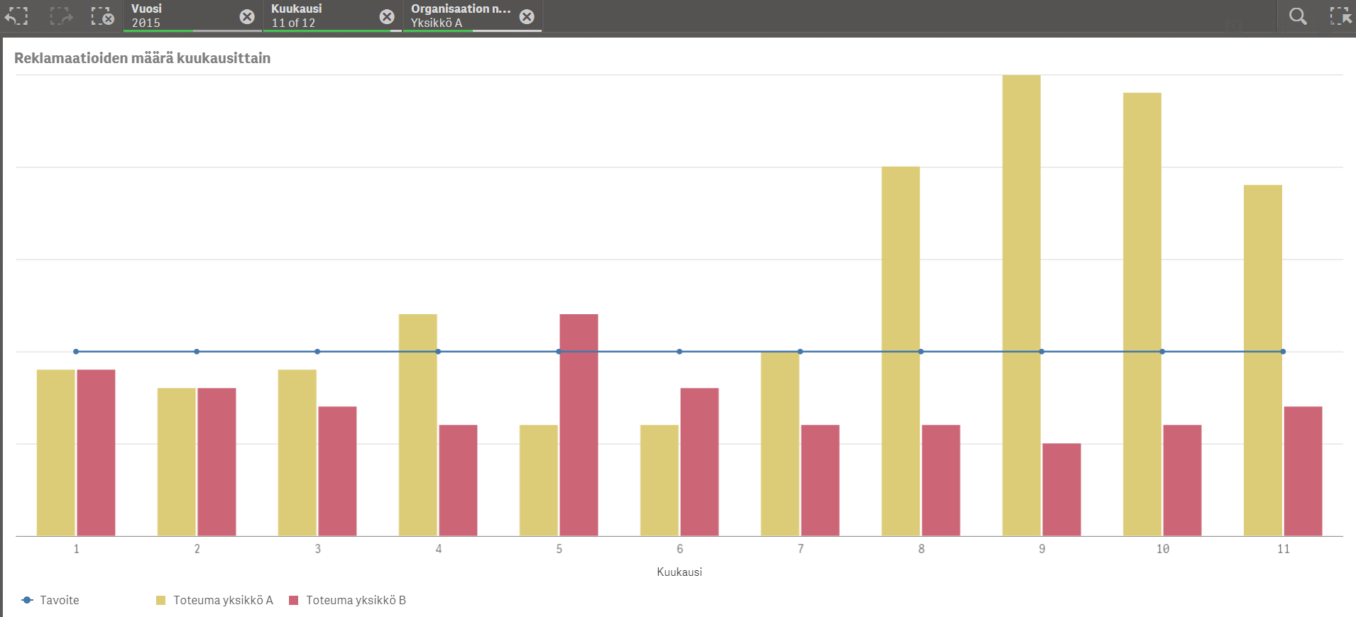Click the yellow bar for month 4
1356x617 pixels.
418,425
